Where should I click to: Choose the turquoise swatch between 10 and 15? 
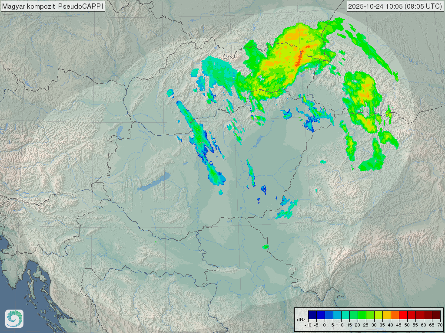click(345, 315)
